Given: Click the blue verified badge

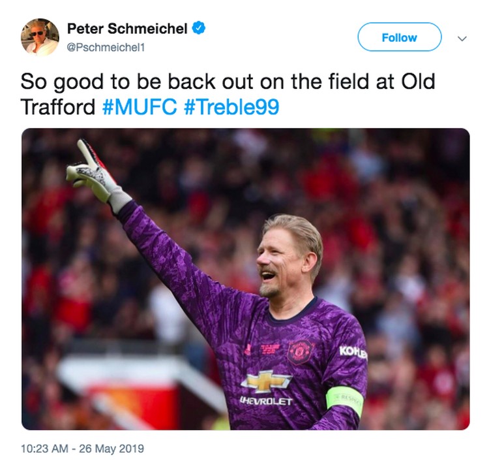Looking at the screenshot, I should coord(199,29).
